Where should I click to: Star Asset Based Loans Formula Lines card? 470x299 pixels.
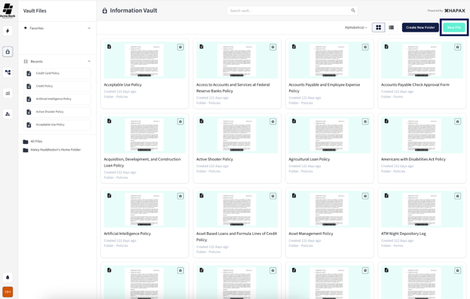[x=273, y=196]
